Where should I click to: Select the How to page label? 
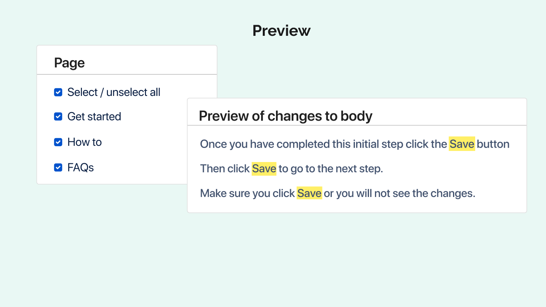click(84, 142)
